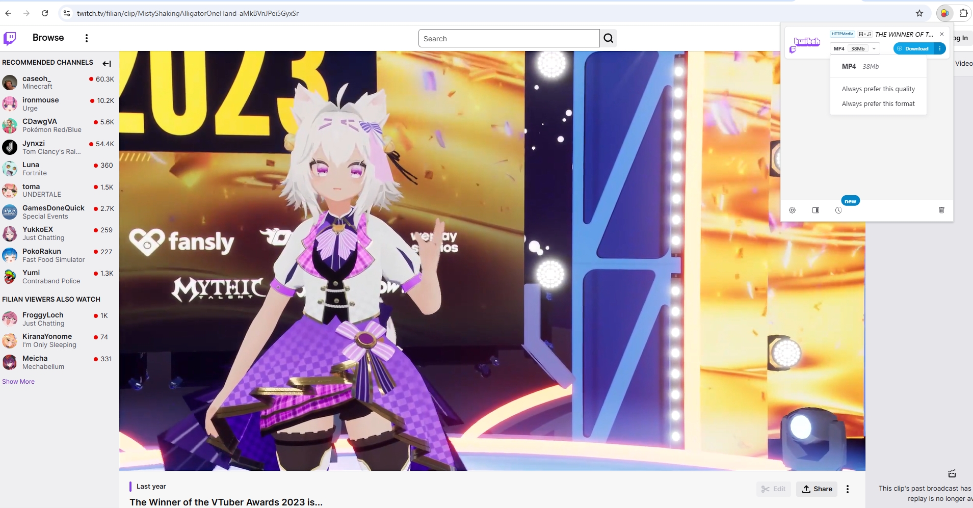Click the search magnifier button
Viewport: 973px width, 508px height.
click(x=609, y=38)
